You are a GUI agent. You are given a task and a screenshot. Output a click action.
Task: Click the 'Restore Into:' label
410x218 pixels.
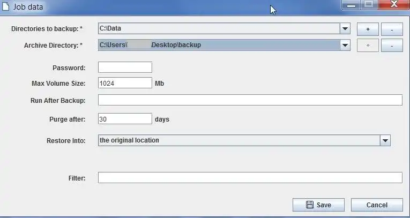point(66,141)
